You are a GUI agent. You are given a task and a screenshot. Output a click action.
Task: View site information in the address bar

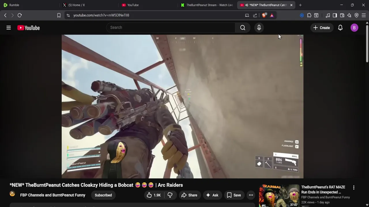tap(68, 15)
